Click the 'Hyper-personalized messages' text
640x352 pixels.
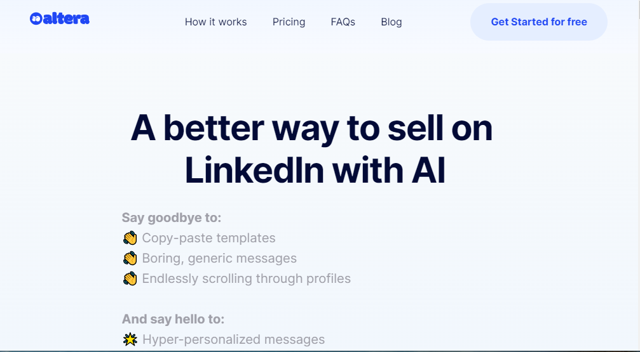point(233,340)
